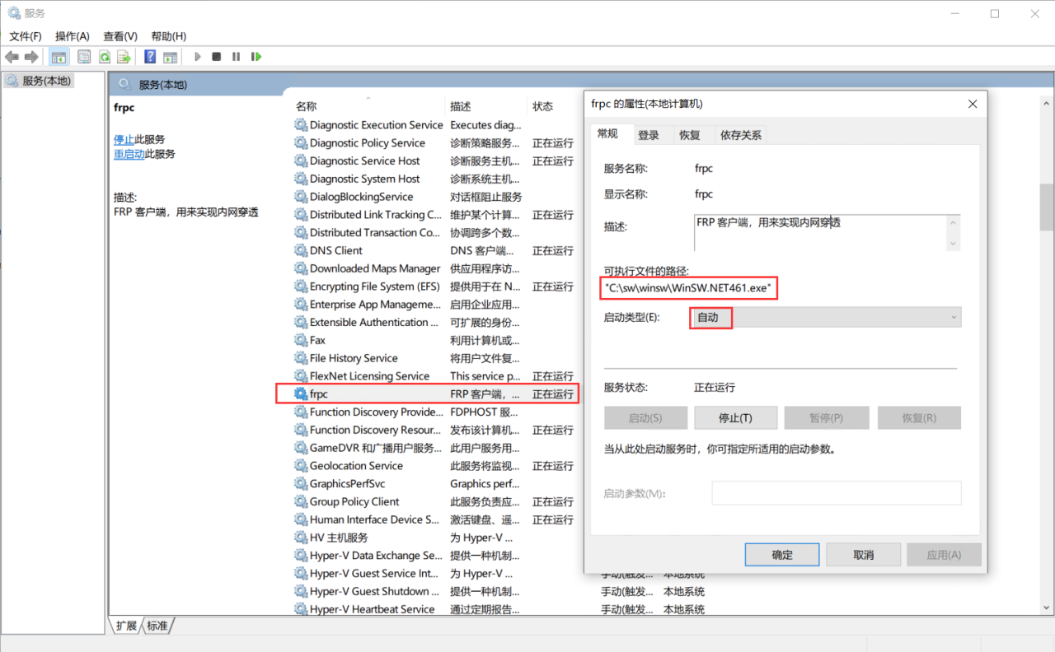
Task: Click the Restart Service toolbar icon
Action: [256, 56]
